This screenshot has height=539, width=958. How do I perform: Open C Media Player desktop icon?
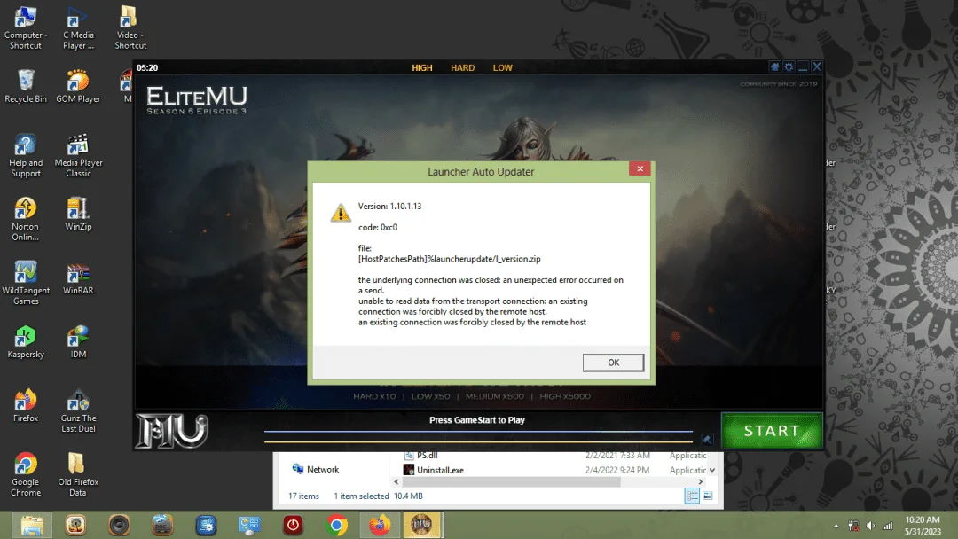(x=78, y=28)
